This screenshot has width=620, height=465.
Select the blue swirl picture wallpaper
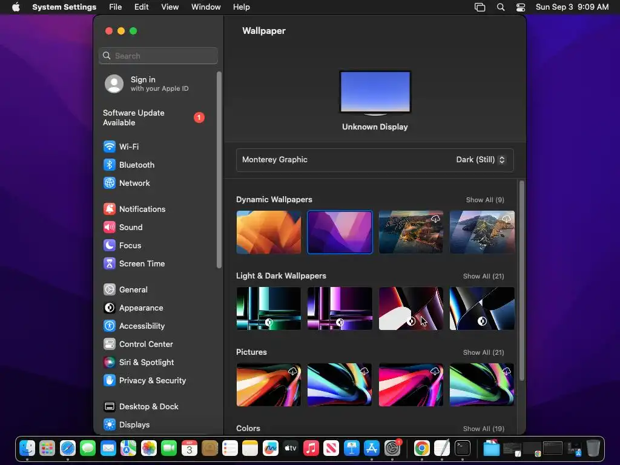tap(340, 384)
